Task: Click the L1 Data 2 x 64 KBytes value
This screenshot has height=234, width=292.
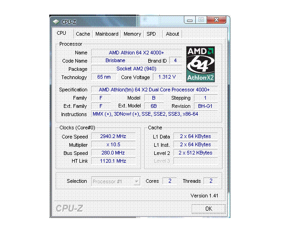Action: coord(195,136)
